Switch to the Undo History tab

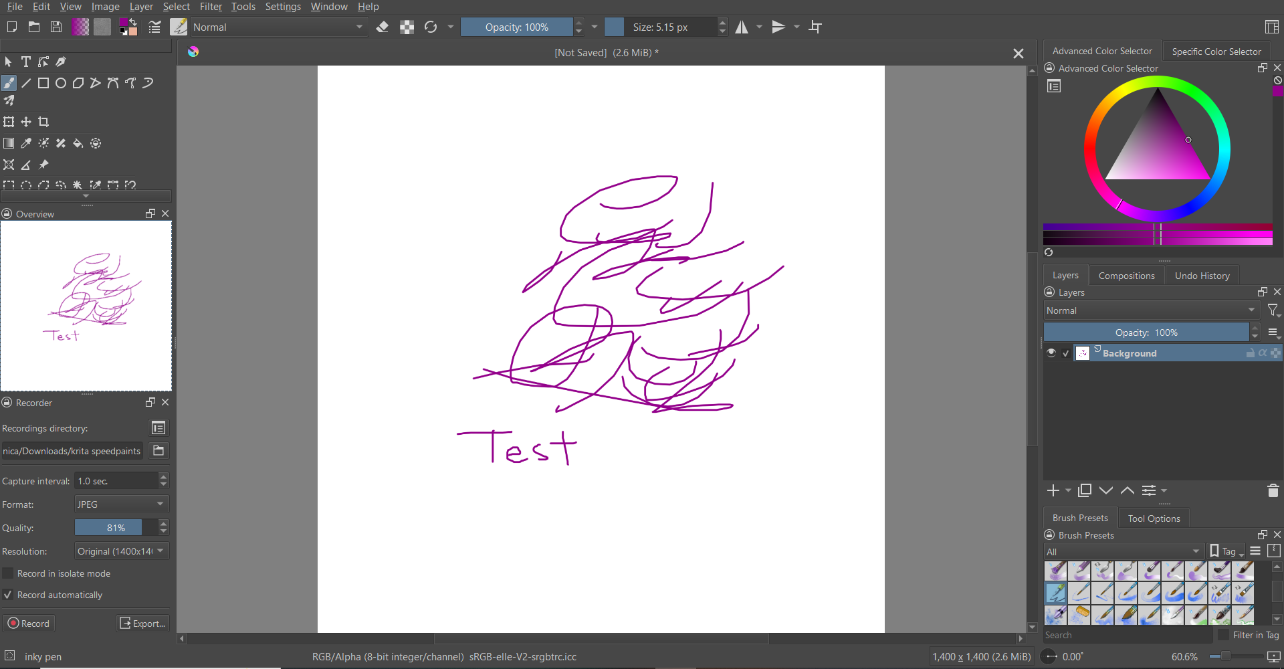(x=1202, y=276)
